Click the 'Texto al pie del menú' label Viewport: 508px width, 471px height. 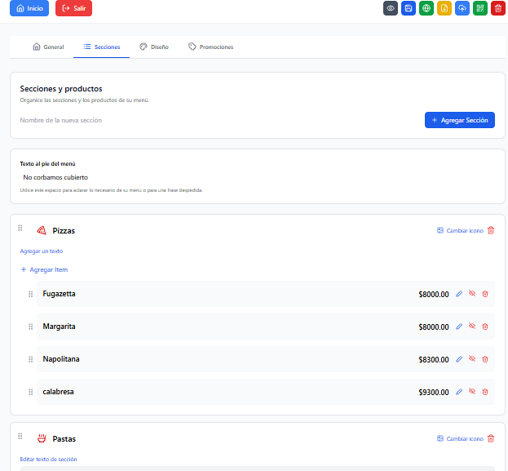47,164
